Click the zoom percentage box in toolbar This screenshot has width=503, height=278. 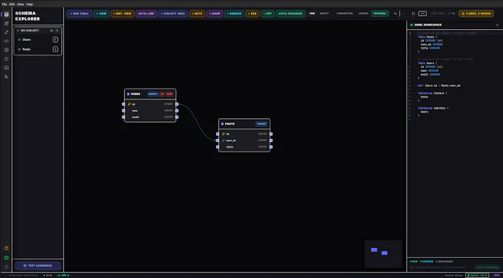[423, 13]
